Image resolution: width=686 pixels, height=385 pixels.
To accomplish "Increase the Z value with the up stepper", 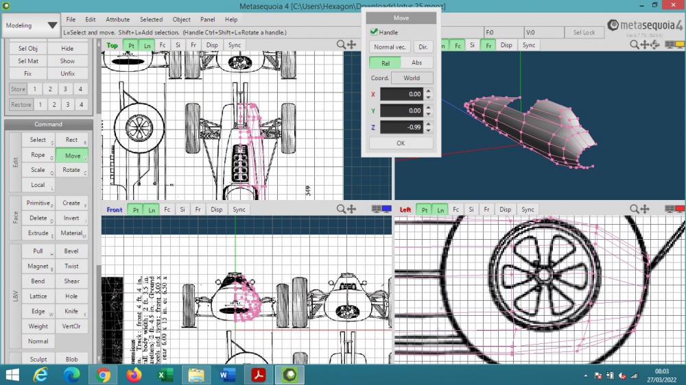I will (x=428, y=124).
